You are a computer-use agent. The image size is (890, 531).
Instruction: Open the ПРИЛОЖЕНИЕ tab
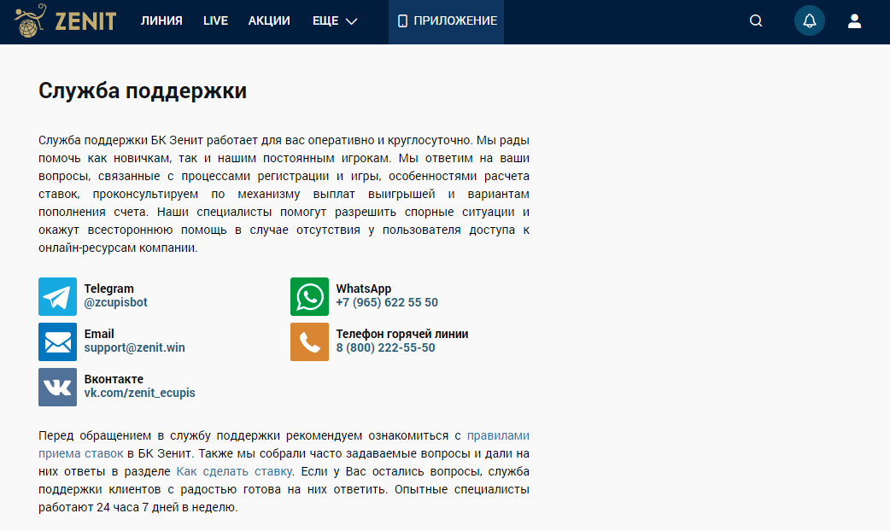point(446,21)
